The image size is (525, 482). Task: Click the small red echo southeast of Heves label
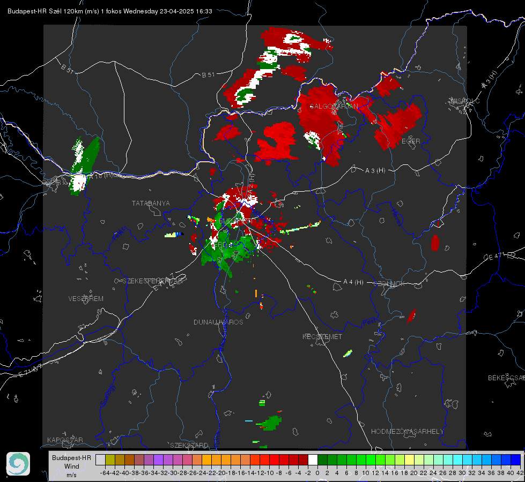click(434, 243)
